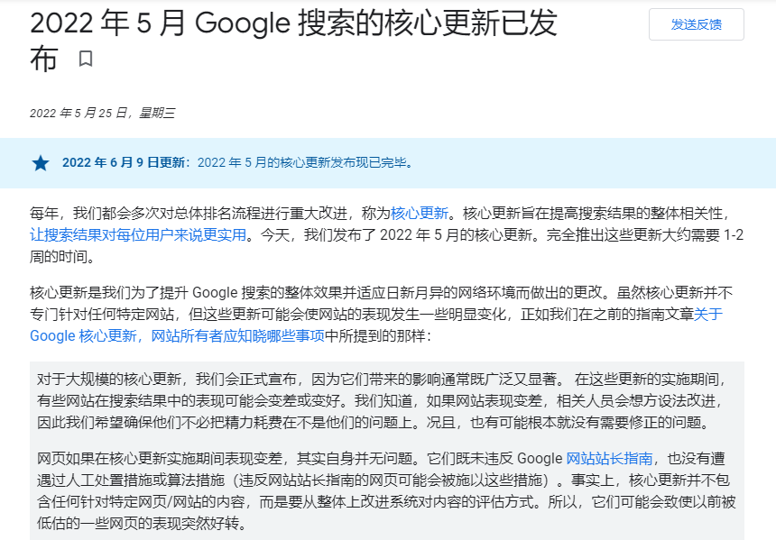
Task: Click the bookmark icon beside the article title
Action: (86, 58)
